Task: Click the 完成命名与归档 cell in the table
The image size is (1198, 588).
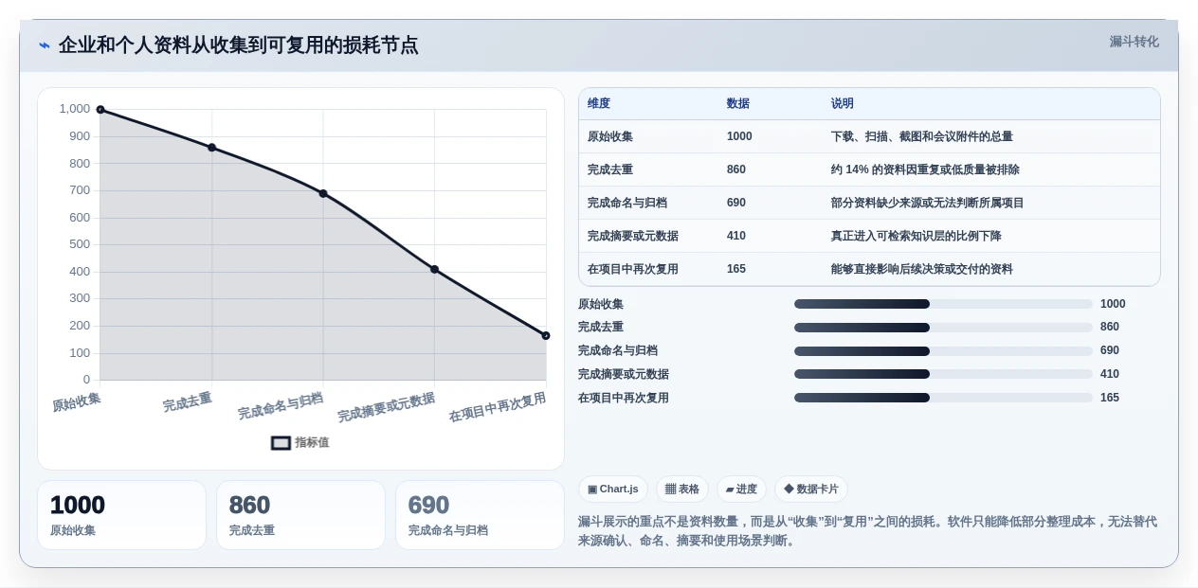Action: click(627, 203)
